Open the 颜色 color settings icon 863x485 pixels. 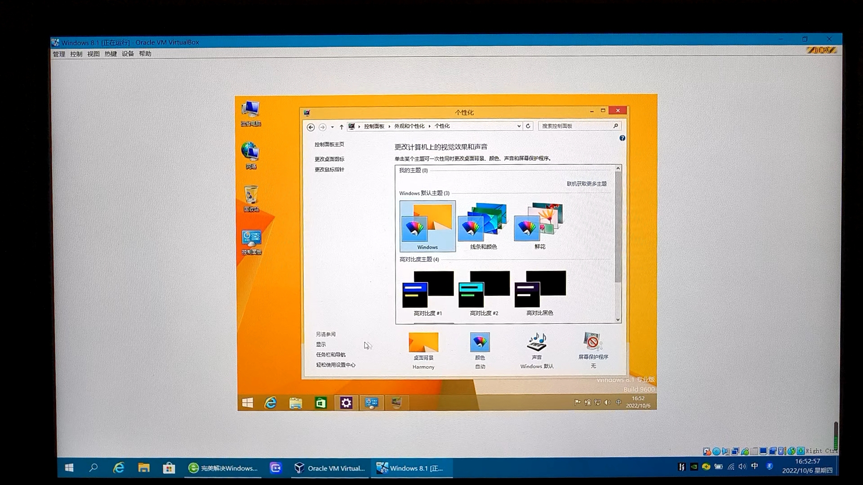coord(479,342)
